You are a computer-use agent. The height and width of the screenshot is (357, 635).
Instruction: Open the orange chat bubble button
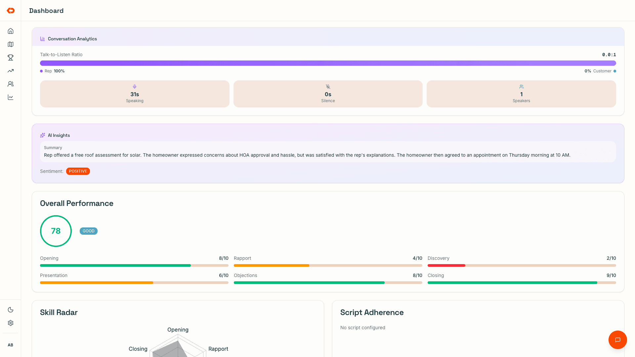pos(617,340)
